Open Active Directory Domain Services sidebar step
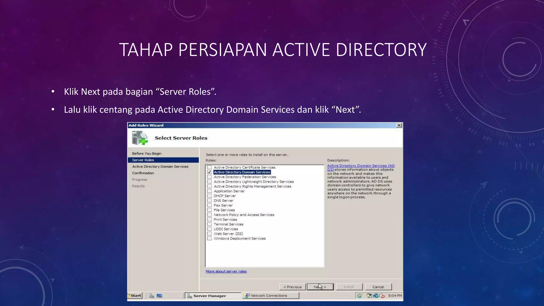Screen dimensions: 544x306 click(x=160, y=167)
